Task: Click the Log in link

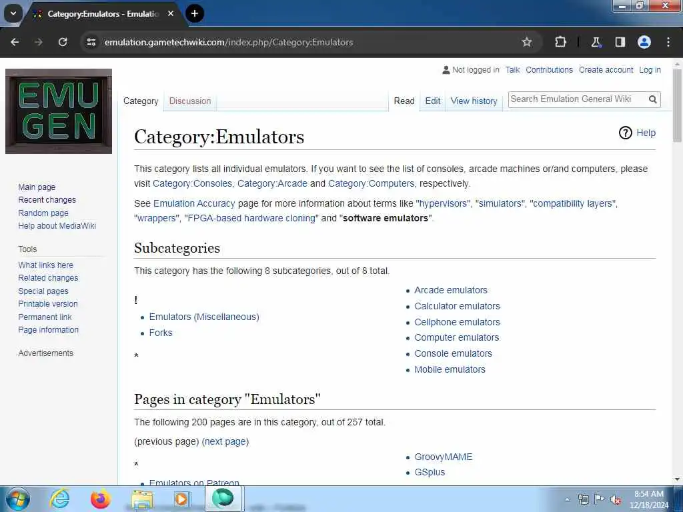Action: coord(650,69)
